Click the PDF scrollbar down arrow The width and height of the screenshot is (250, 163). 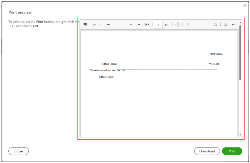pos(240,135)
